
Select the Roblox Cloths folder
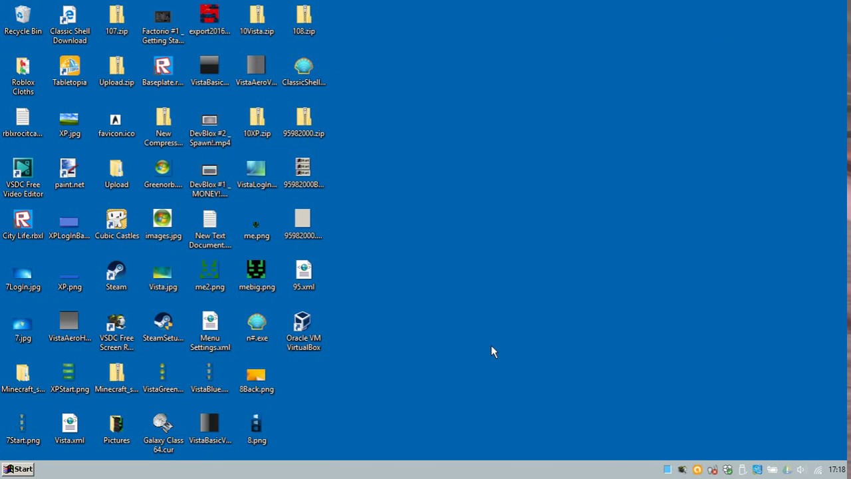click(x=23, y=68)
